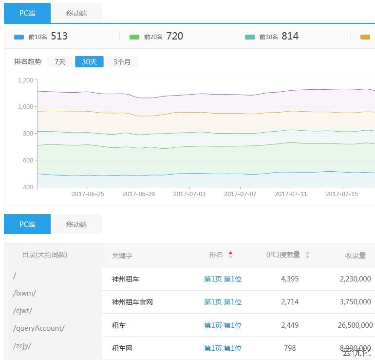Switch to top PC端 tab

click(x=27, y=13)
